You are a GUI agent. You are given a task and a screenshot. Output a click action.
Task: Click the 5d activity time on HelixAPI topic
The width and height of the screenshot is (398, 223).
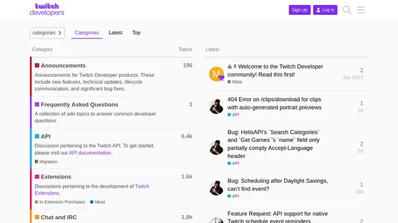[x=361, y=151]
